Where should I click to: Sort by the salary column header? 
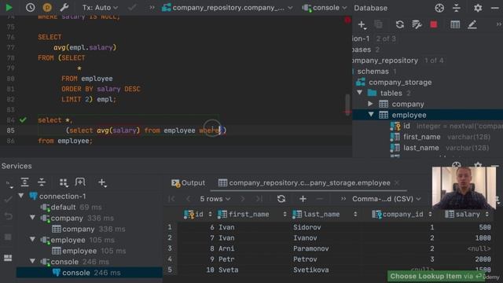pyautogui.click(x=467, y=214)
